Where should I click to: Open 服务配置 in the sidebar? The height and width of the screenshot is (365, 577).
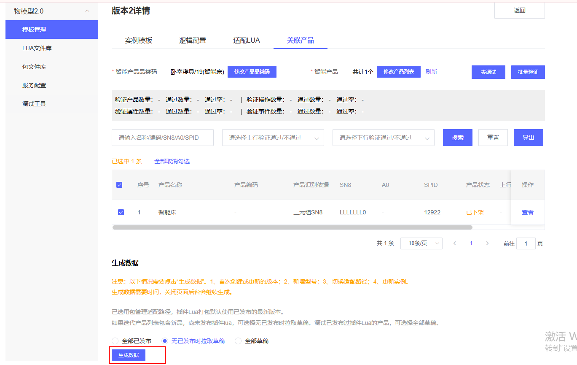(x=52, y=85)
